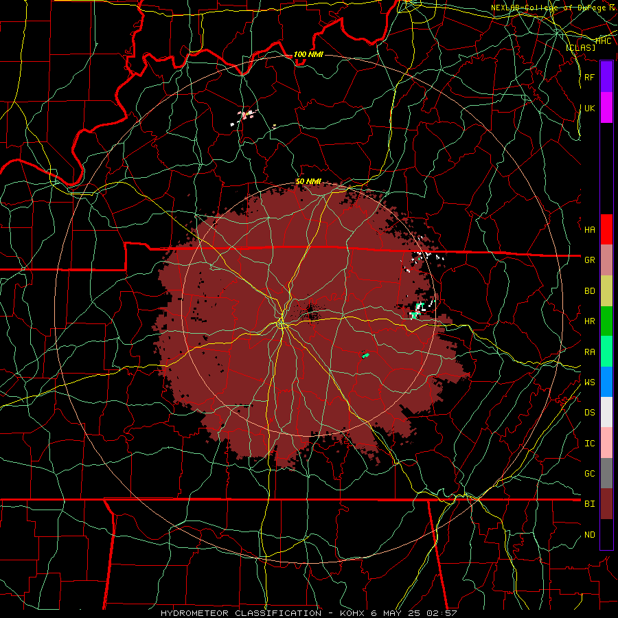
Task: Click the DS legend label
Action: pos(589,413)
